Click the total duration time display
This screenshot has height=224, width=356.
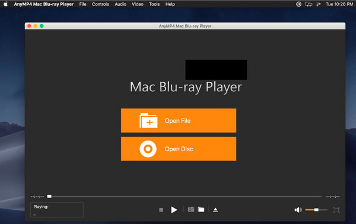point(333,197)
